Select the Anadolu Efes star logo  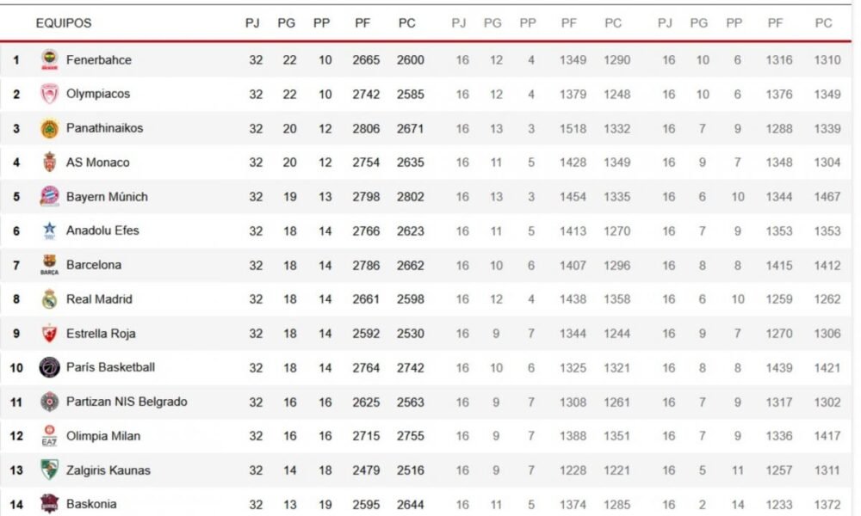coord(49,230)
